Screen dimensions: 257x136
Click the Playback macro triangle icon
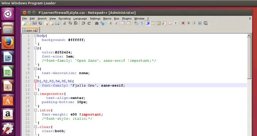[194, 23]
